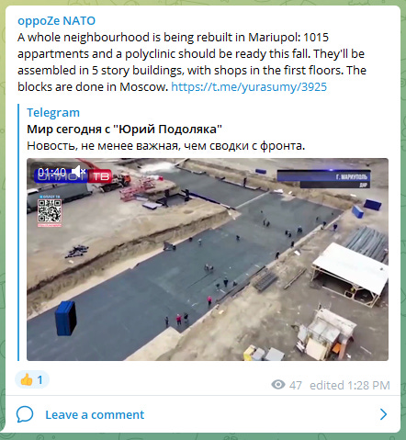
Task: Click the edited 1:28 PM timestamp
Action: click(x=350, y=385)
